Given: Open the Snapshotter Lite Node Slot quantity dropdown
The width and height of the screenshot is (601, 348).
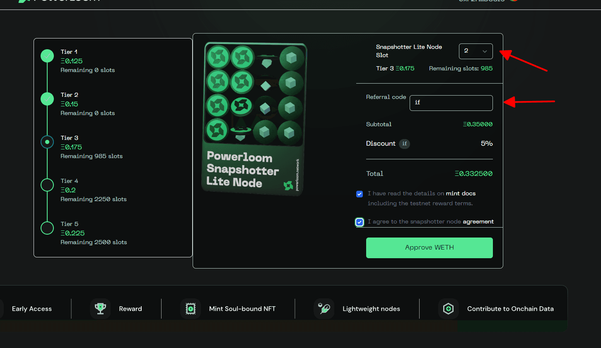Looking at the screenshot, I should pos(475,51).
